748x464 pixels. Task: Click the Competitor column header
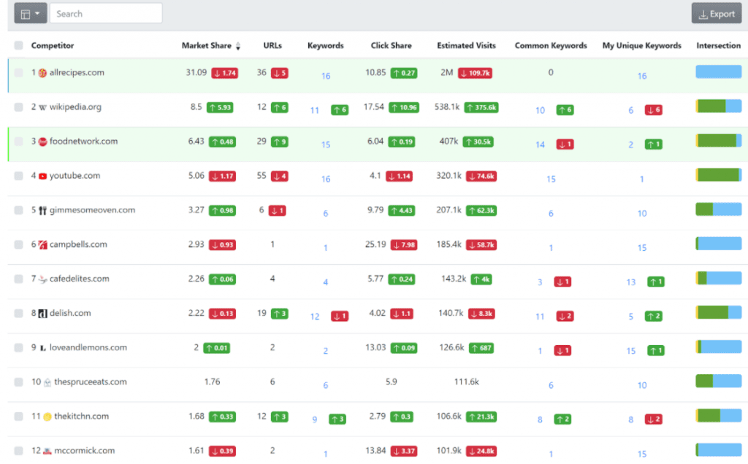[x=53, y=46]
